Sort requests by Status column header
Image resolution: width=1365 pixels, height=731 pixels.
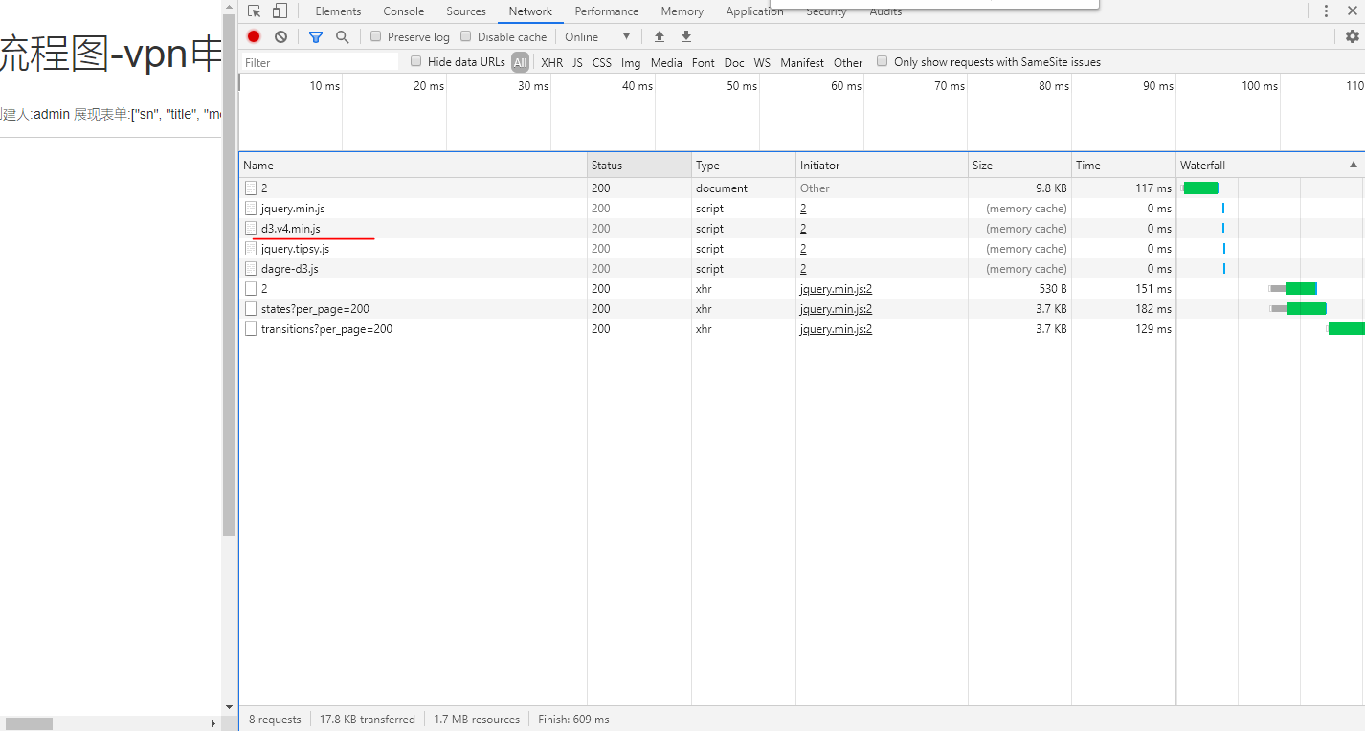639,165
